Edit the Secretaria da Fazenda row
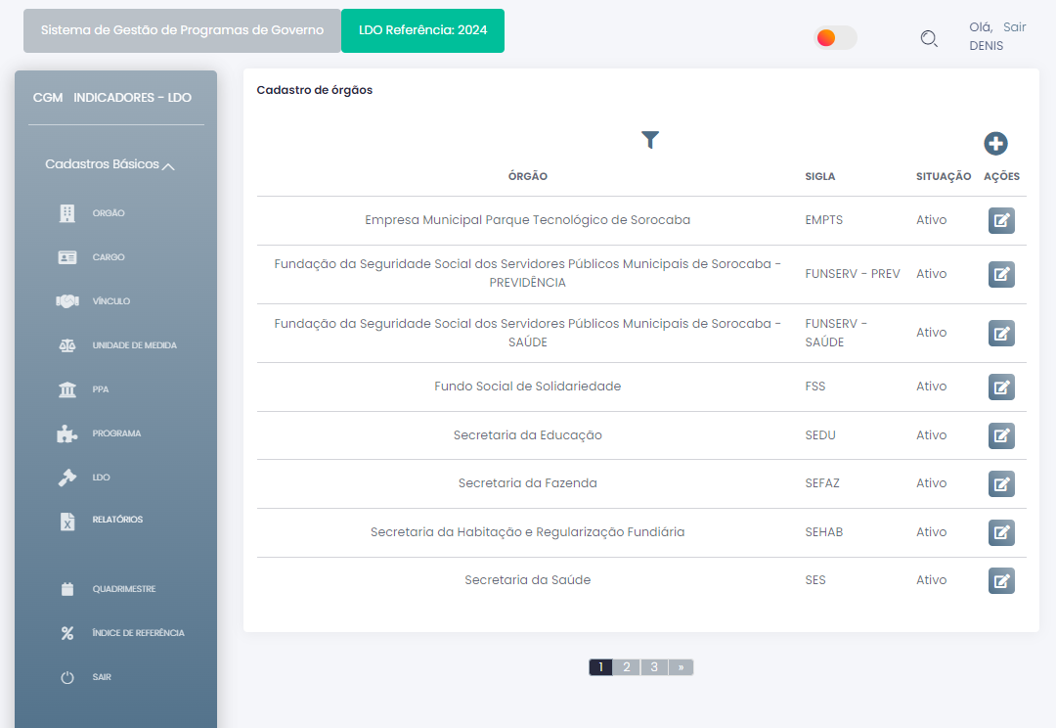The height and width of the screenshot is (728, 1056). click(x=1001, y=484)
